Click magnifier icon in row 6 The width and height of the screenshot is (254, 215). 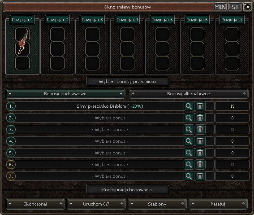pyautogui.click(x=189, y=165)
